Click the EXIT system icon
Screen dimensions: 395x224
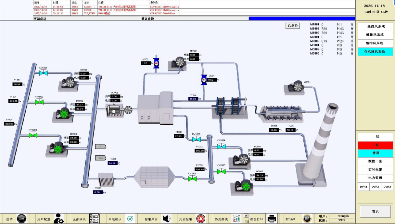tap(307, 219)
